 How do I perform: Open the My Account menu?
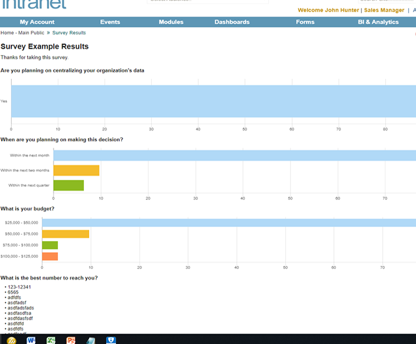(37, 22)
